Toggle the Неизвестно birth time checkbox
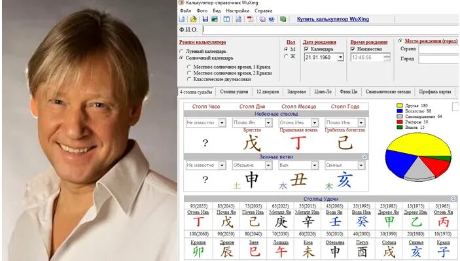 (353, 49)
